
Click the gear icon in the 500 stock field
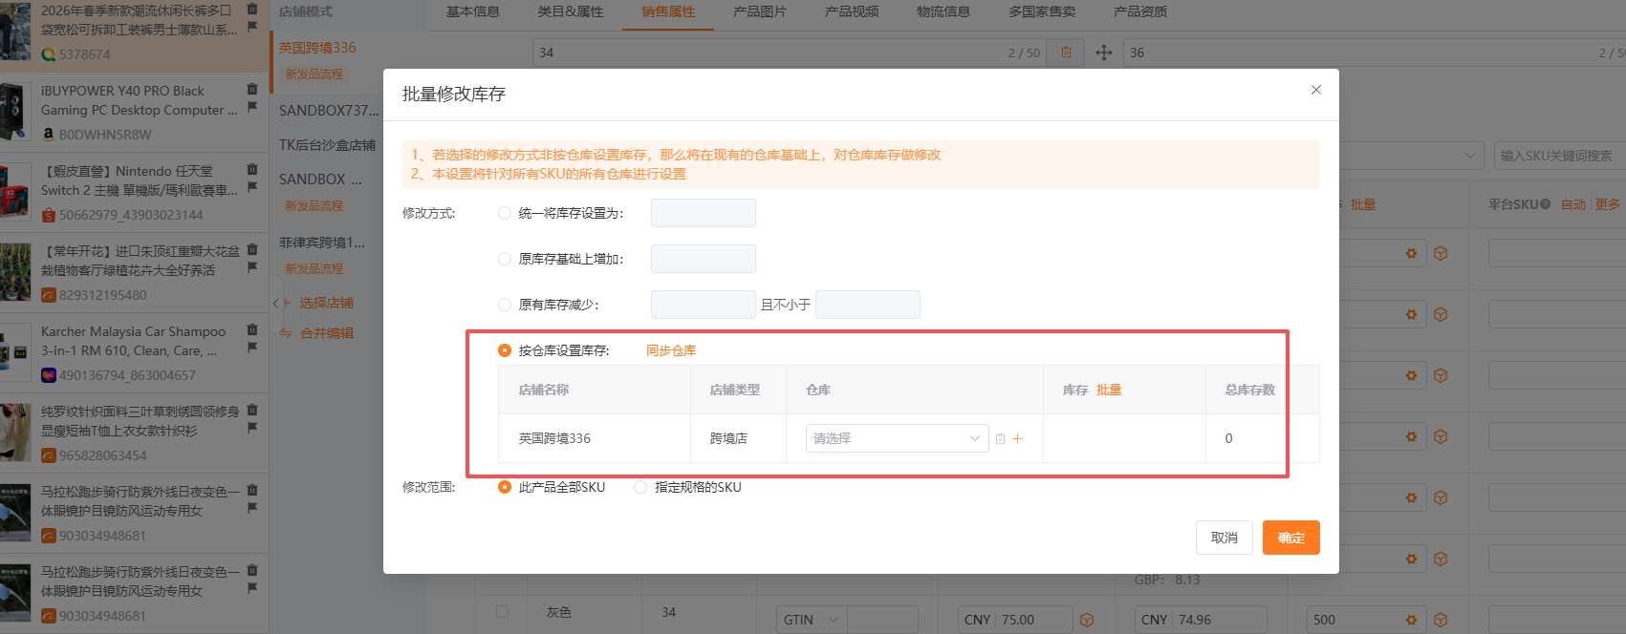coord(1411,620)
